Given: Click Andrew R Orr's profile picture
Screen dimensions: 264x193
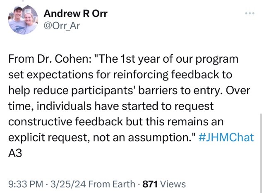Looking at the screenshot, I should (x=23, y=20).
